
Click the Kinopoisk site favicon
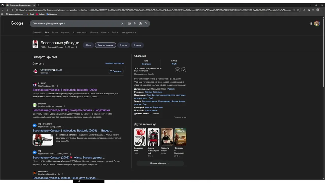pos(35,173)
